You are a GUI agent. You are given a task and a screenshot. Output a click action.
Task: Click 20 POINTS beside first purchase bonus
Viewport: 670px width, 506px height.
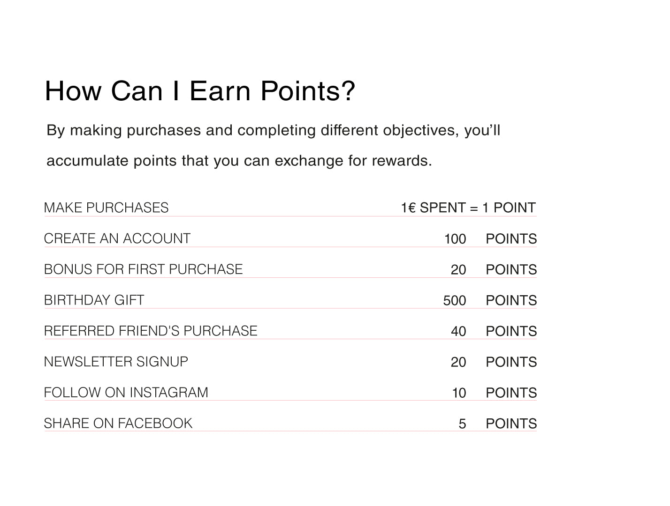pyautogui.click(x=494, y=270)
